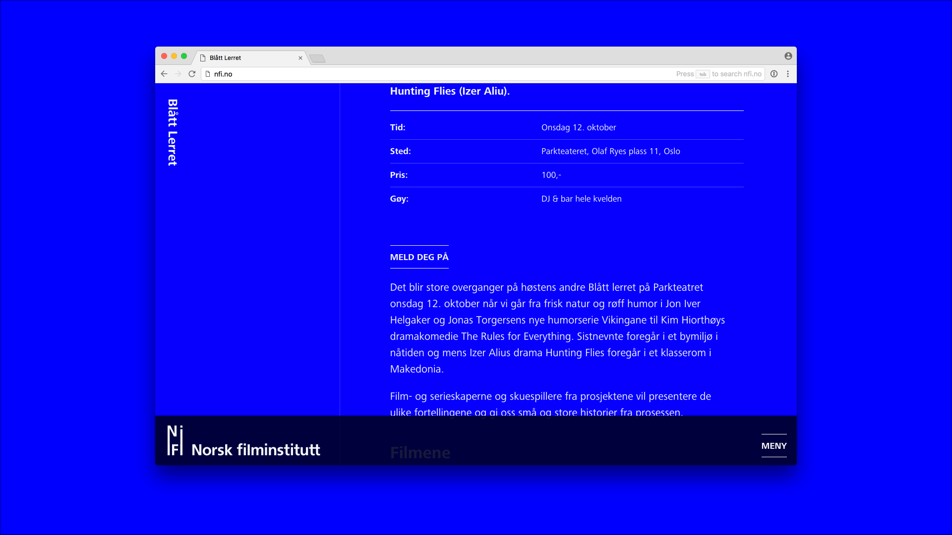Click the macOS red close window button
This screenshot has height=535, width=952.
164,56
